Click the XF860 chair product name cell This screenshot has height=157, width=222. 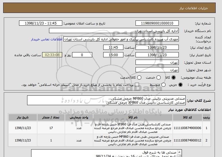pyautogui.click(x=133, y=128)
